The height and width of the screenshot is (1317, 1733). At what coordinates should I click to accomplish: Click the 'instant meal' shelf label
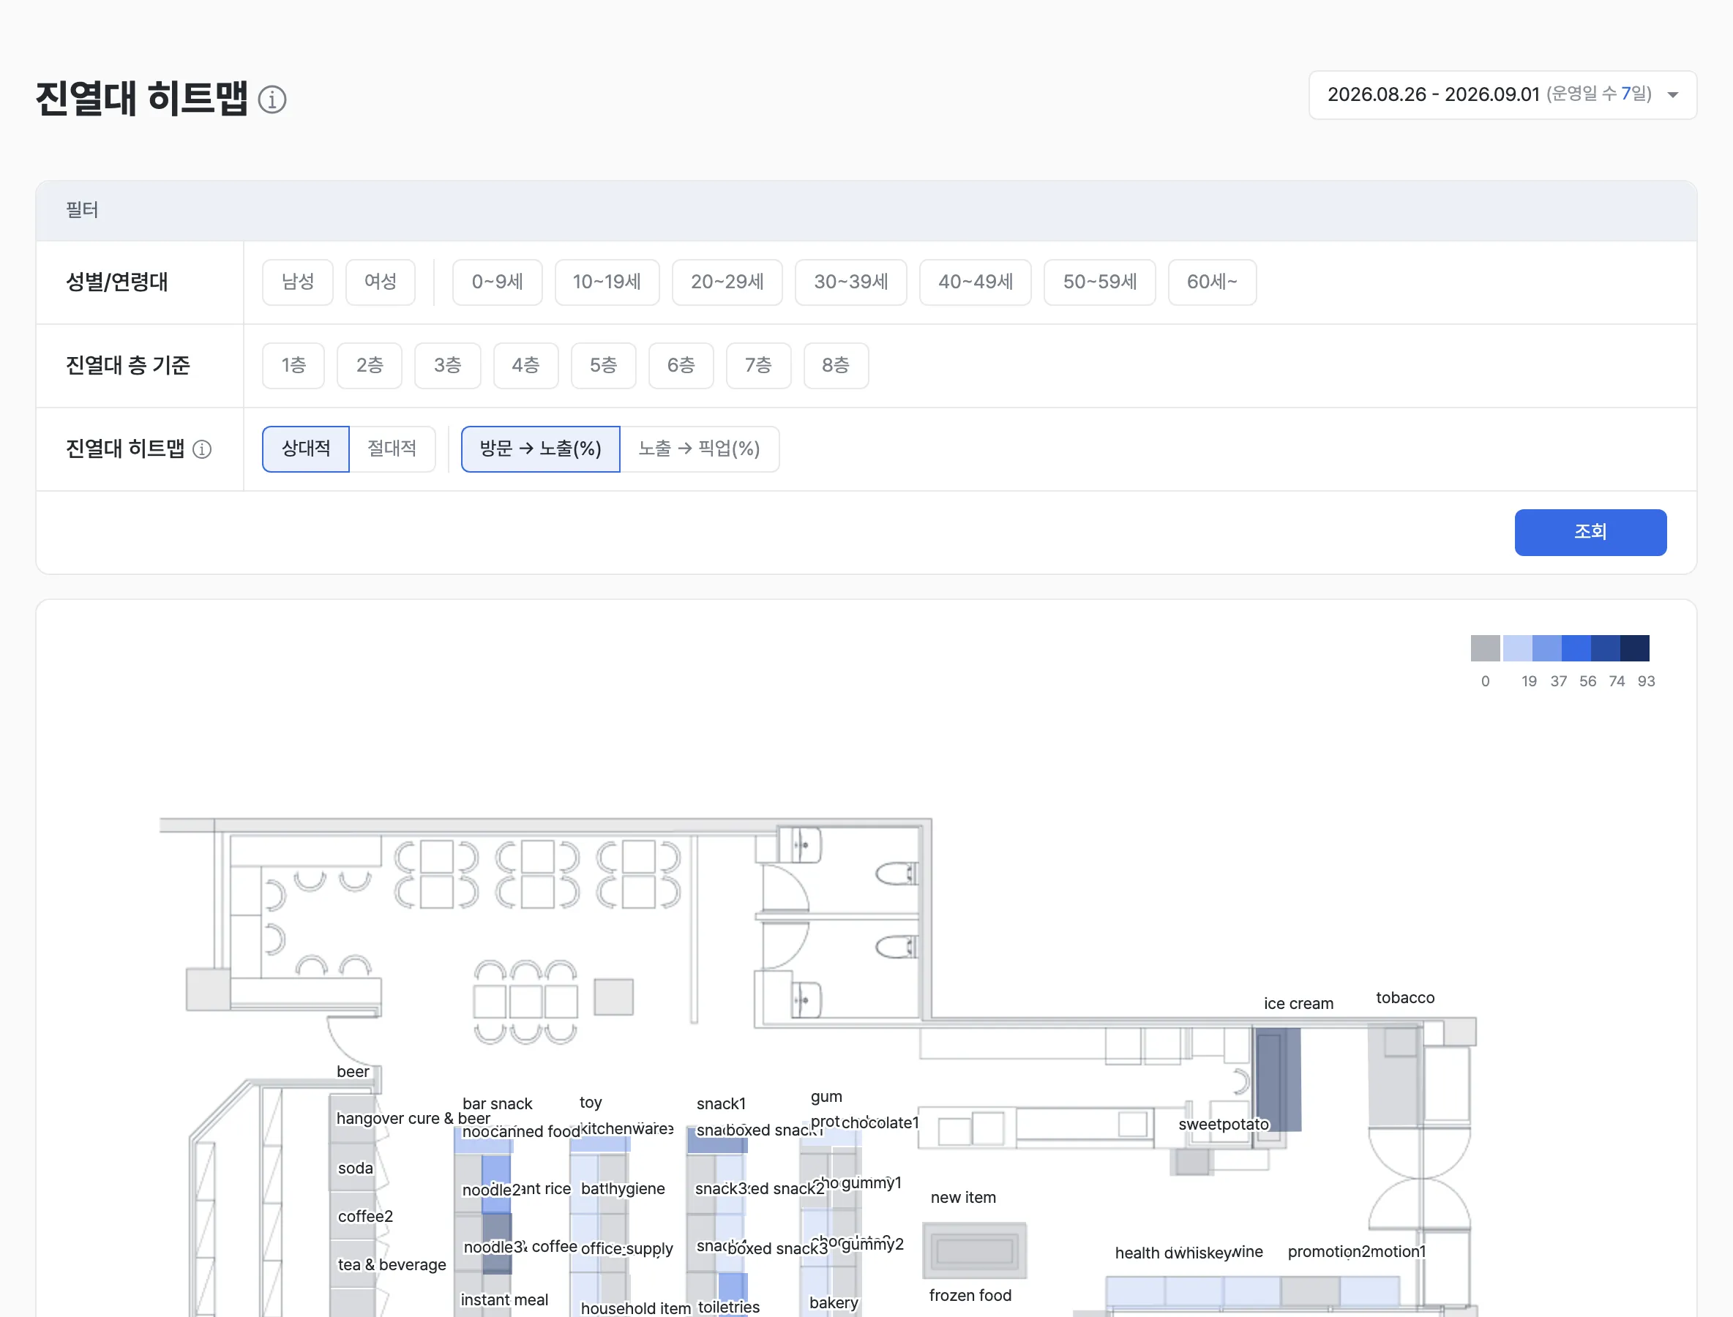pos(504,1299)
